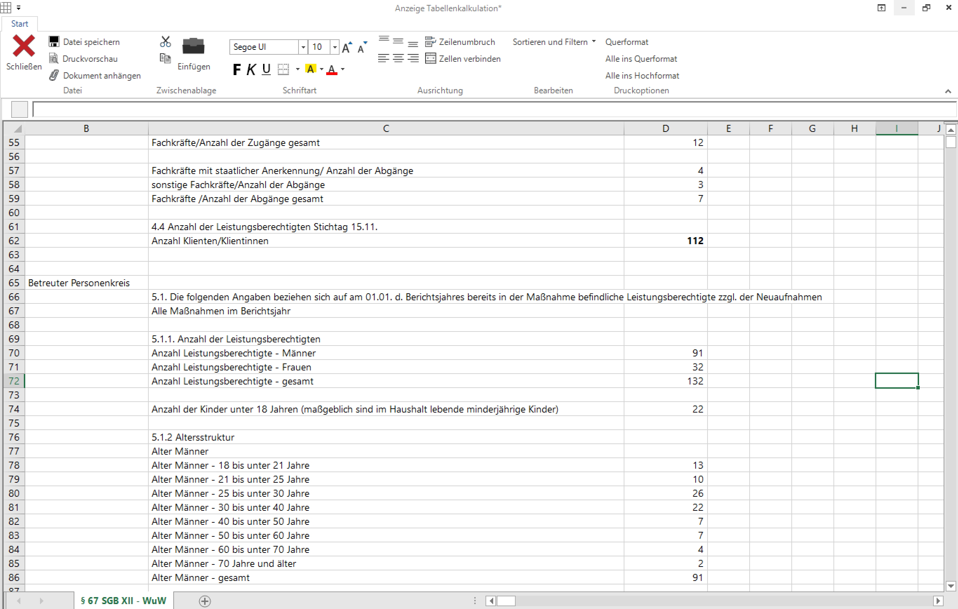Align text left

pos(383,58)
